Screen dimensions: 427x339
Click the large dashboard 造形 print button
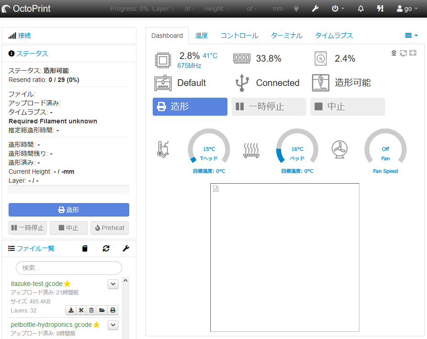(x=190, y=107)
